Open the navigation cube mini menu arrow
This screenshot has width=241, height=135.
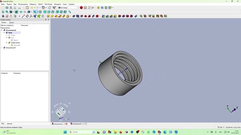(69, 119)
